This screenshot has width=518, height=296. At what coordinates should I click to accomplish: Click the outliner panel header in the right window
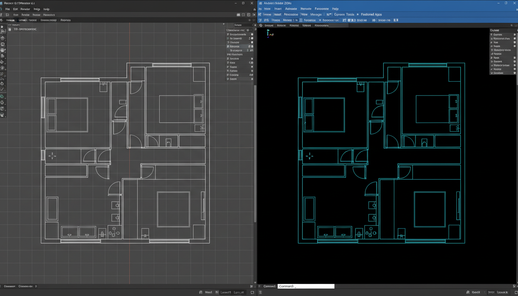click(503, 30)
